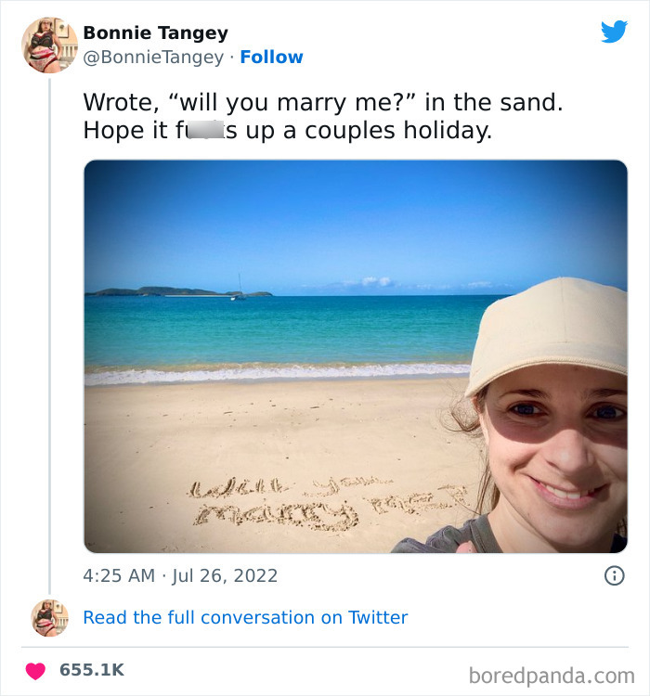Read the full conversation on Twitter
650x696 pixels.
point(245,618)
